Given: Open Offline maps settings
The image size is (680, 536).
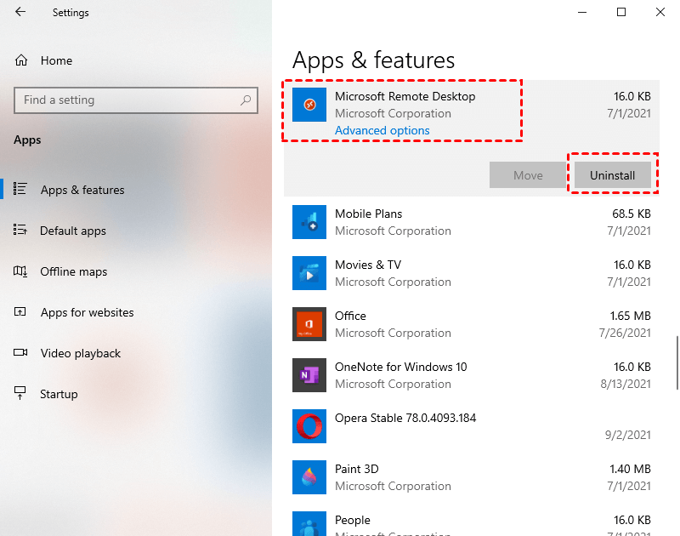Looking at the screenshot, I should click(73, 271).
